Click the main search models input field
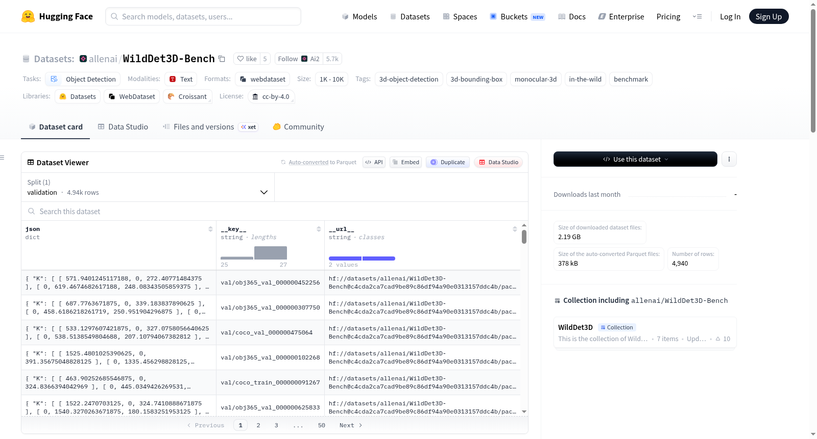817x439 pixels. coord(203,16)
